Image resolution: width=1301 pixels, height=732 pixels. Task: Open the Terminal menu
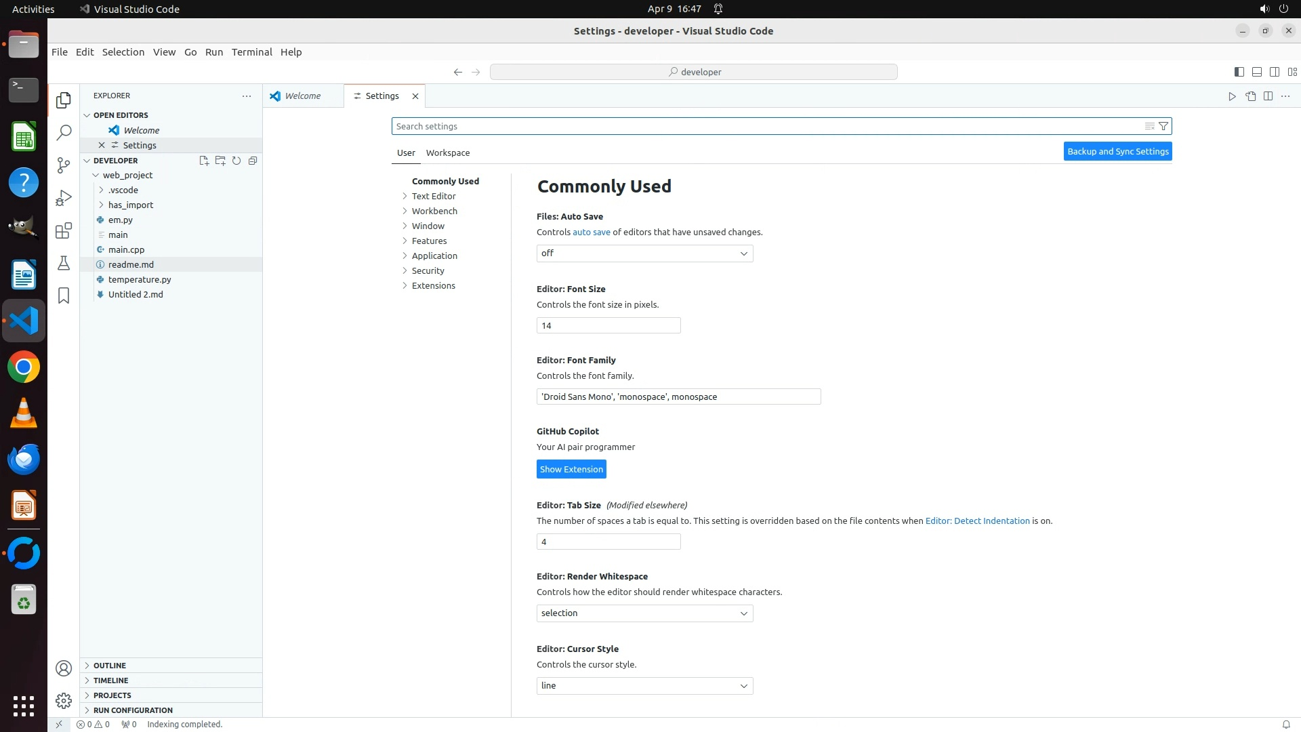251,52
